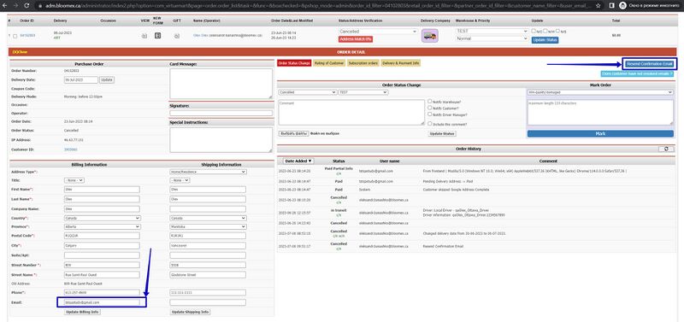Open the billing Province dropdown
The height and width of the screenshot is (322, 684).
pyautogui.click(x=102, y=226)
